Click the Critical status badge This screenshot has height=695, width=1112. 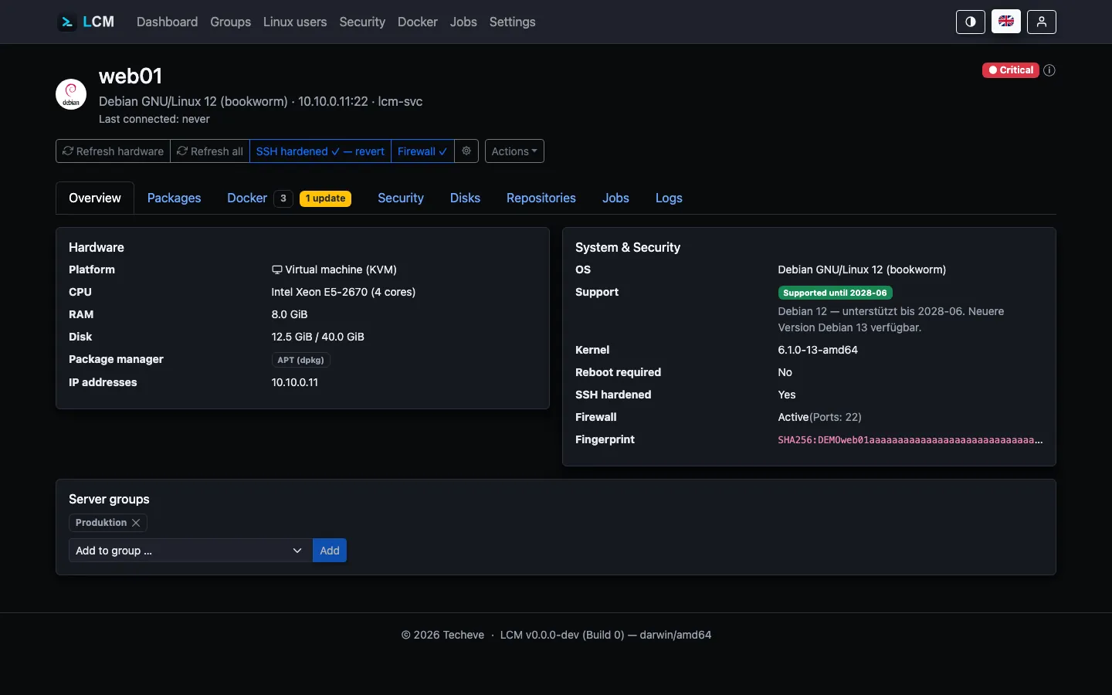point(1011,70)
